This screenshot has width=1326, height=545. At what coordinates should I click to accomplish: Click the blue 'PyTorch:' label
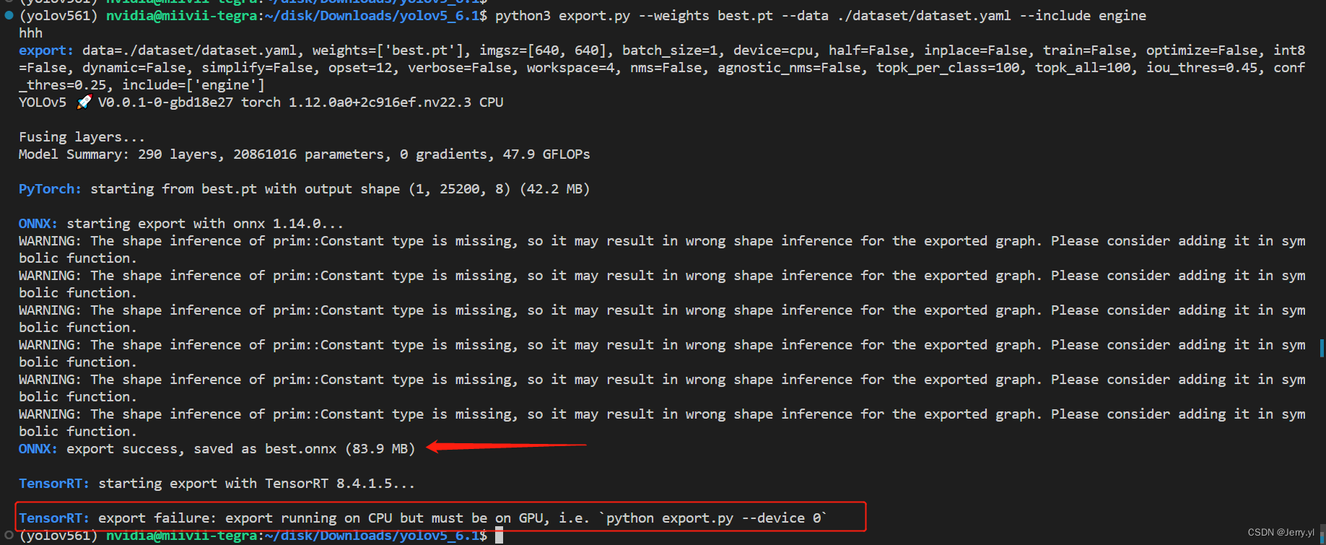(x=50, y=189)
